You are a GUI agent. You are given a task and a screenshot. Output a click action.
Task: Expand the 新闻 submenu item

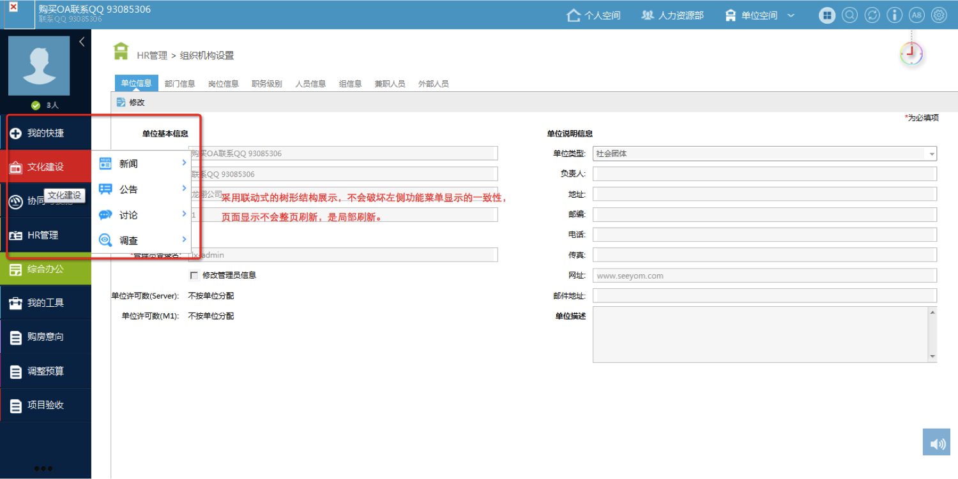point(142,164)
